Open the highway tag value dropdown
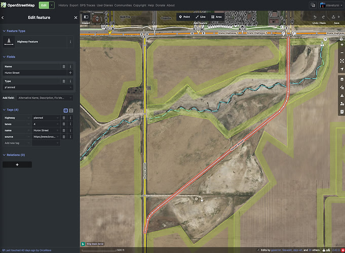Screen dimensions: 345x253 [57, 118]
